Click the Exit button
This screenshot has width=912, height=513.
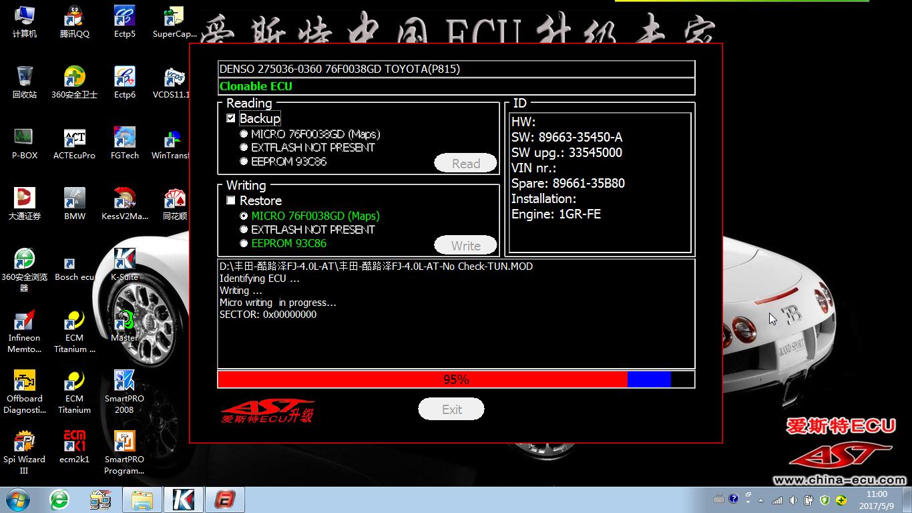[x=451, y=409]
